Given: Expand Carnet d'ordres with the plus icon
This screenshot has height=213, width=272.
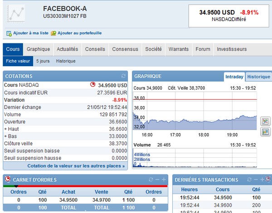Looking at the screenshot, I should point(164,179).
